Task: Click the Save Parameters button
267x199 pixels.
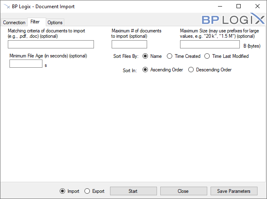Action: [234, 191]
